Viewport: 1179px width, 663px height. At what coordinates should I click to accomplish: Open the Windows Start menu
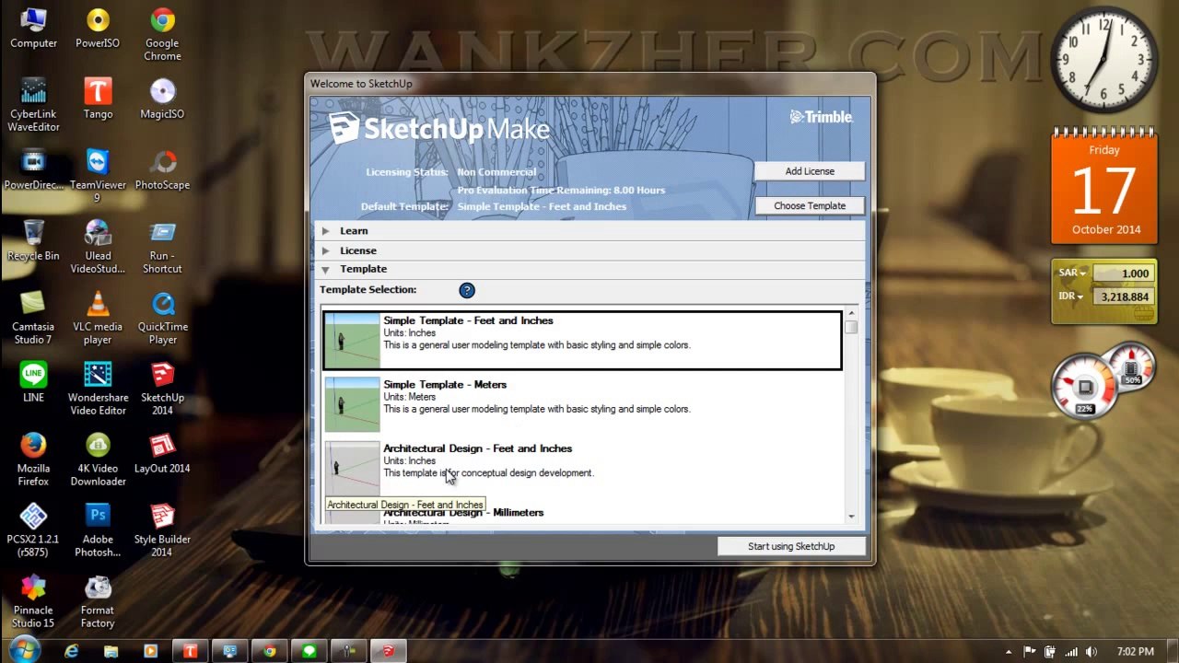[x=25, y=650]
